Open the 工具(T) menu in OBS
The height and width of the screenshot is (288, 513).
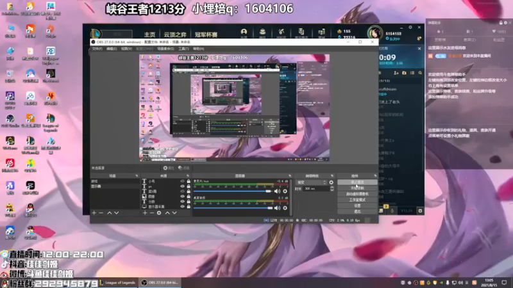(183, 49)
